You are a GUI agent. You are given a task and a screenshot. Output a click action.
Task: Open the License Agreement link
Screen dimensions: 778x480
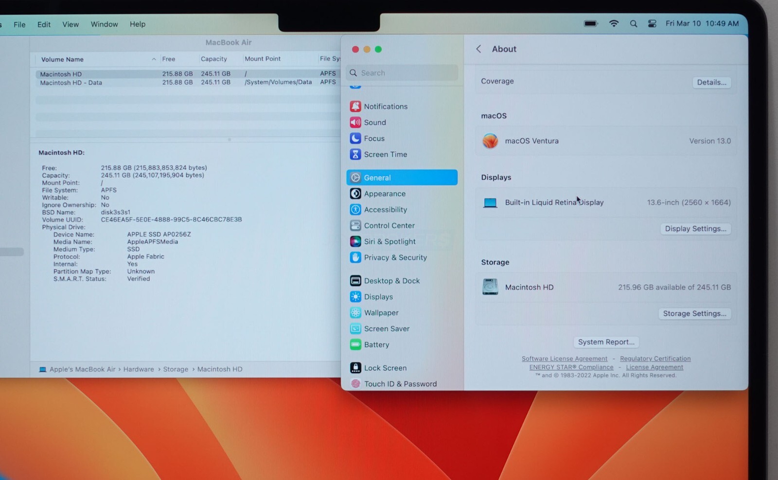coord(654,367)
